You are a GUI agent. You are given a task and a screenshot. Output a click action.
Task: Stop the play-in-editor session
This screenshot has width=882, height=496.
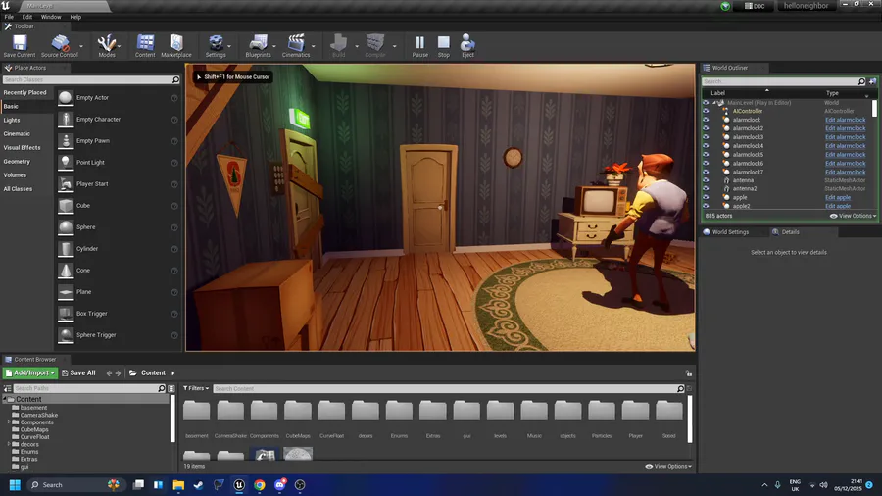(444, 45)
